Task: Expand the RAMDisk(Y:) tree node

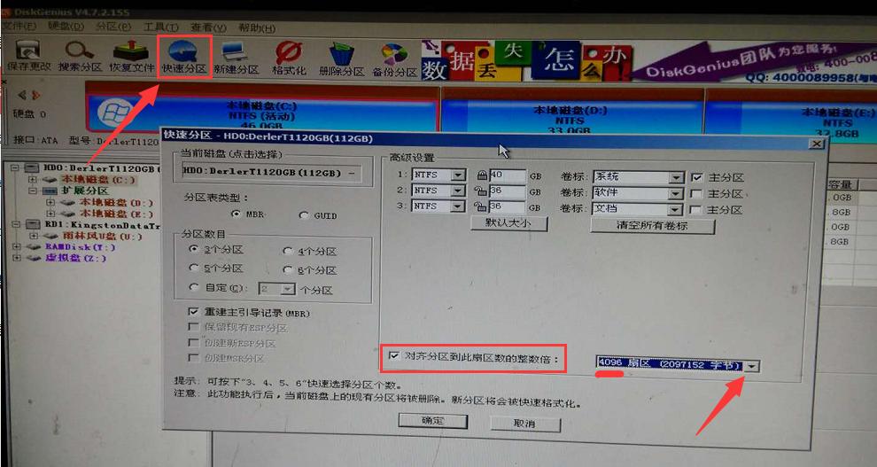Action: (17, 246)
